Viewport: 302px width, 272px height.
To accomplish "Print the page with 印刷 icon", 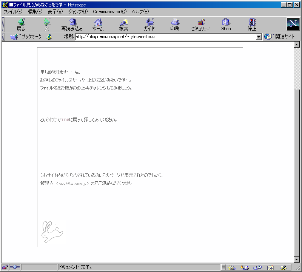I will point(175,25).
